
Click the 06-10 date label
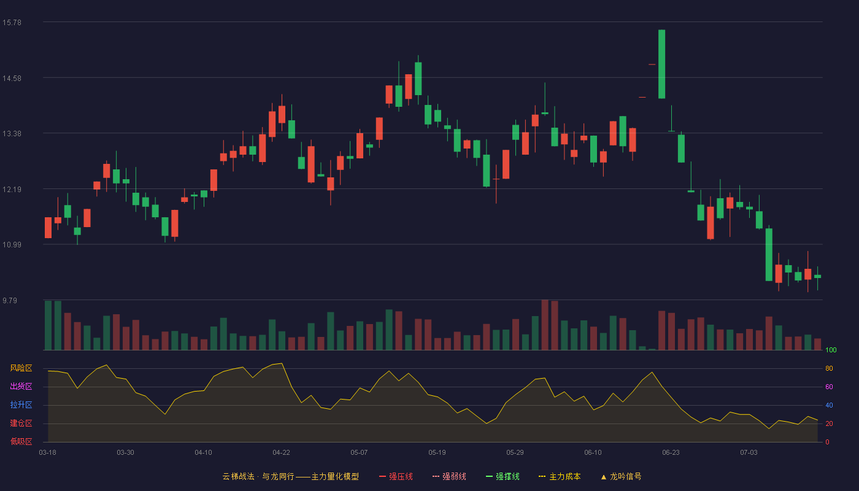tap(593, 452)
